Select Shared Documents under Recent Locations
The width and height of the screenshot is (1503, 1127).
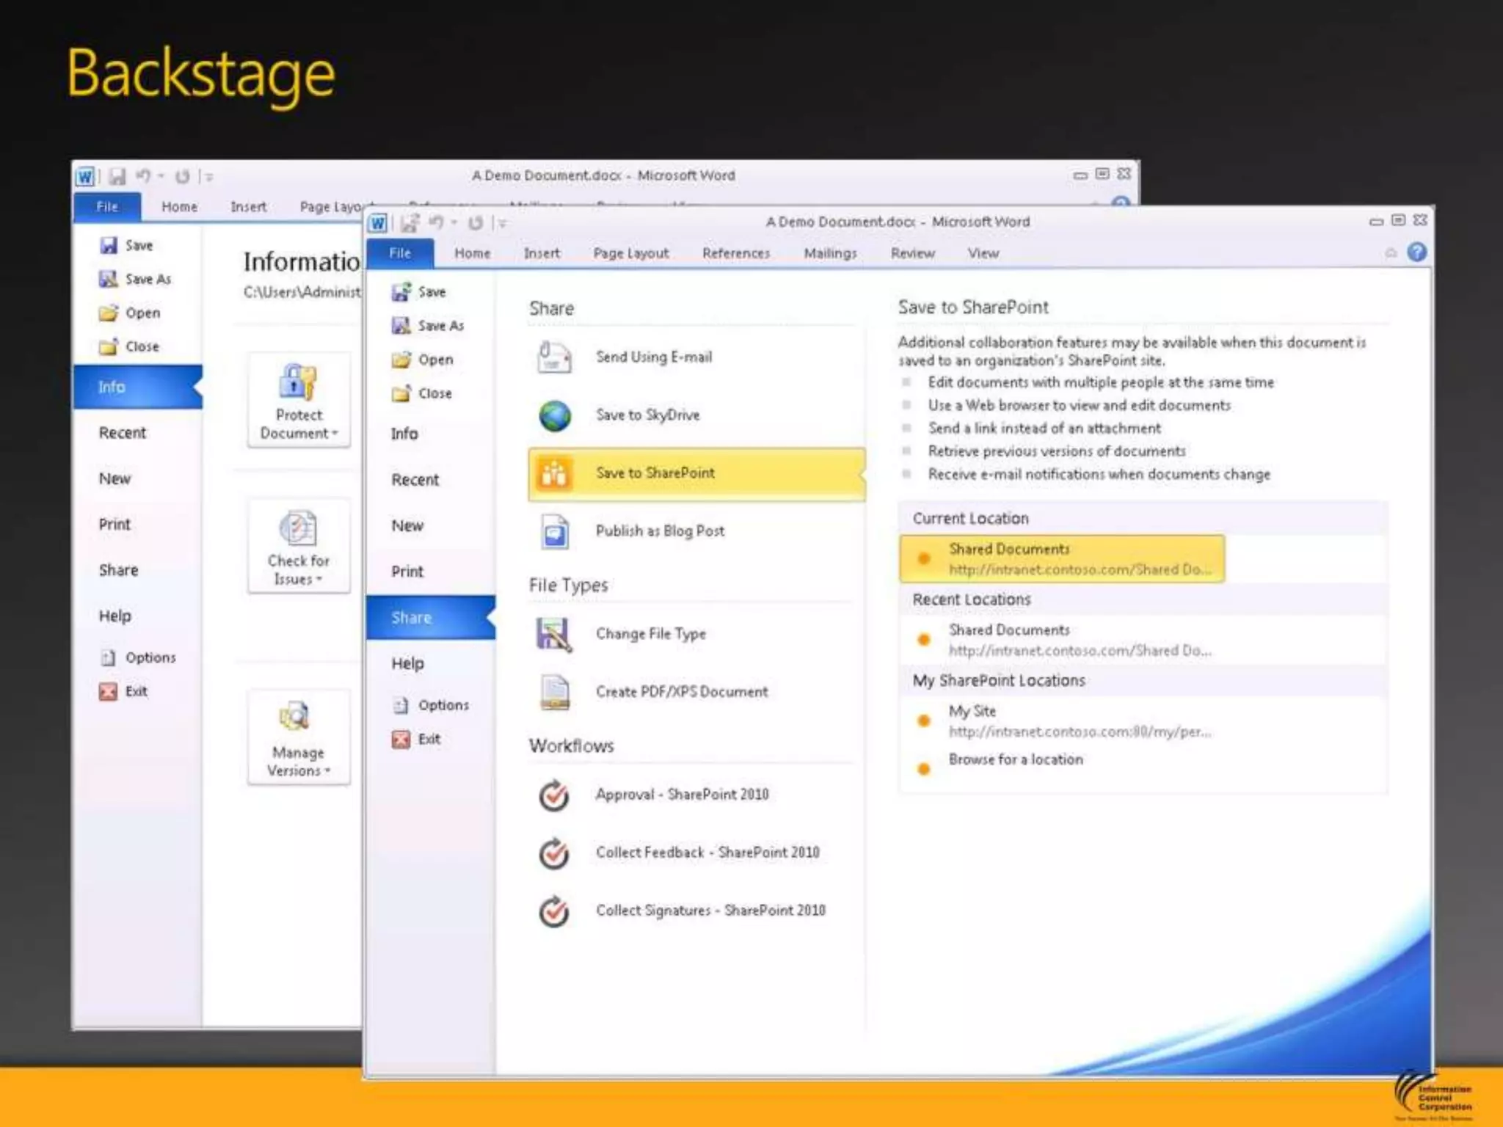1009,630
